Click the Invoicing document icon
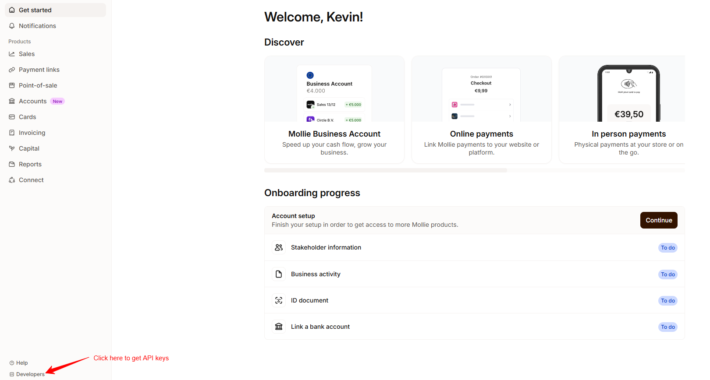This screenshot has width=710, height=380. (x=12, y=133)
